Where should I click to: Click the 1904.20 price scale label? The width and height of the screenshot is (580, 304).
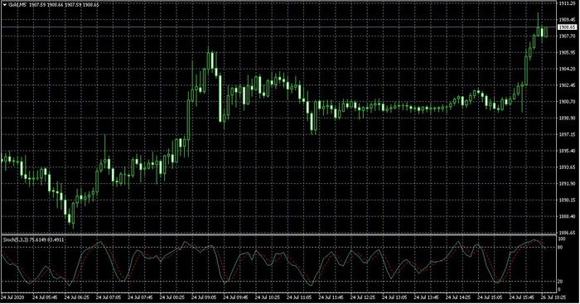click(567, 69)
